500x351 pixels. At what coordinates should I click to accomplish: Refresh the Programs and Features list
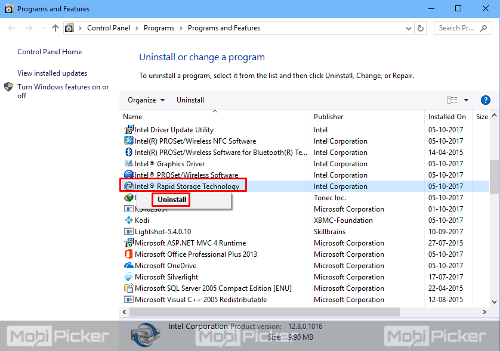[421, 28]
